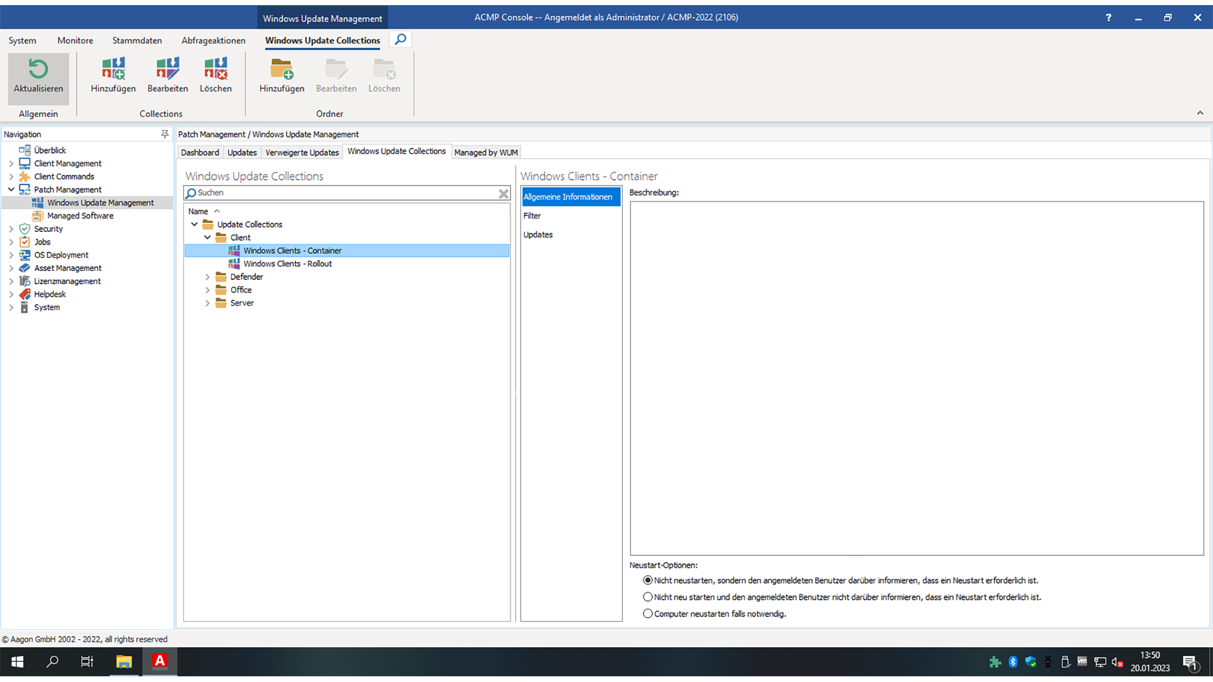Show Allgemeine Informationen section

[571, 197]
